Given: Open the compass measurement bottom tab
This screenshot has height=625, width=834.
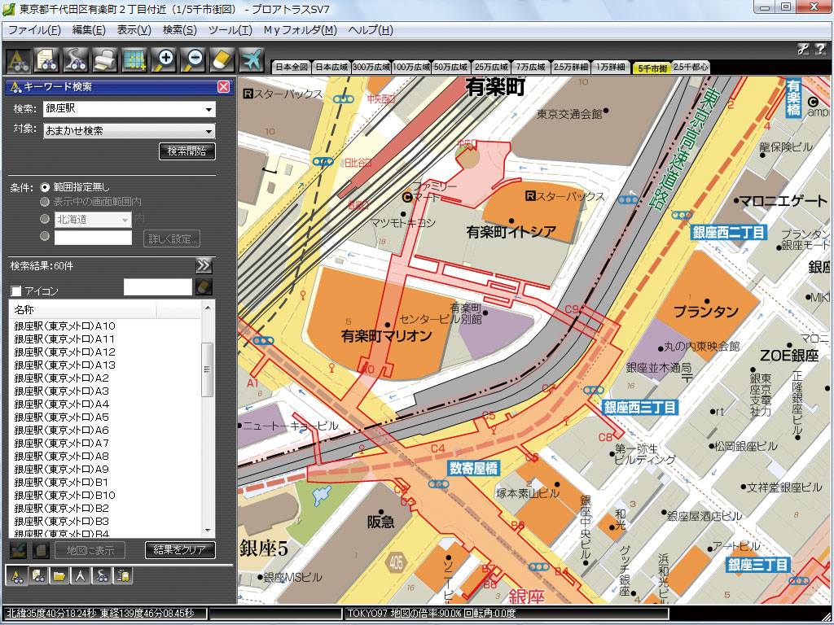Looking at the screenshot, I should [x=81, y=575].
